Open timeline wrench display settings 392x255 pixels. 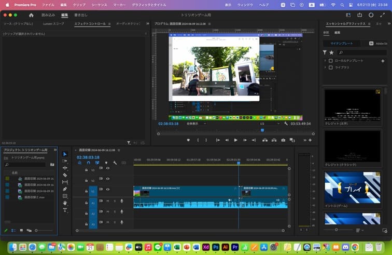point(115,163)
